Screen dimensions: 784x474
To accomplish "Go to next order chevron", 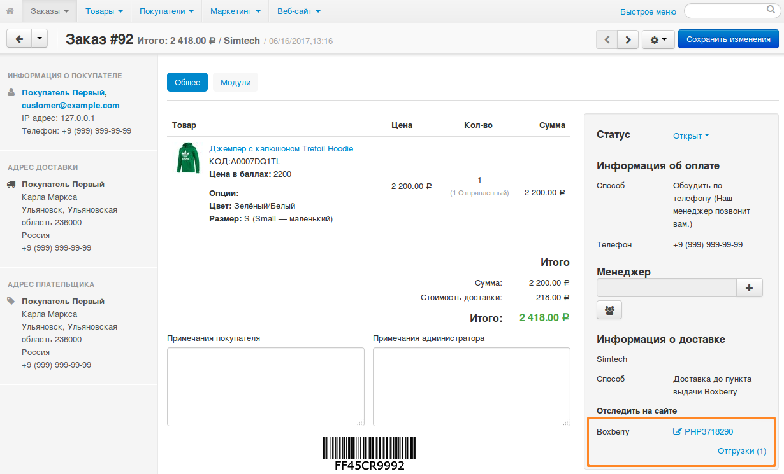I will tap(628, 39).
